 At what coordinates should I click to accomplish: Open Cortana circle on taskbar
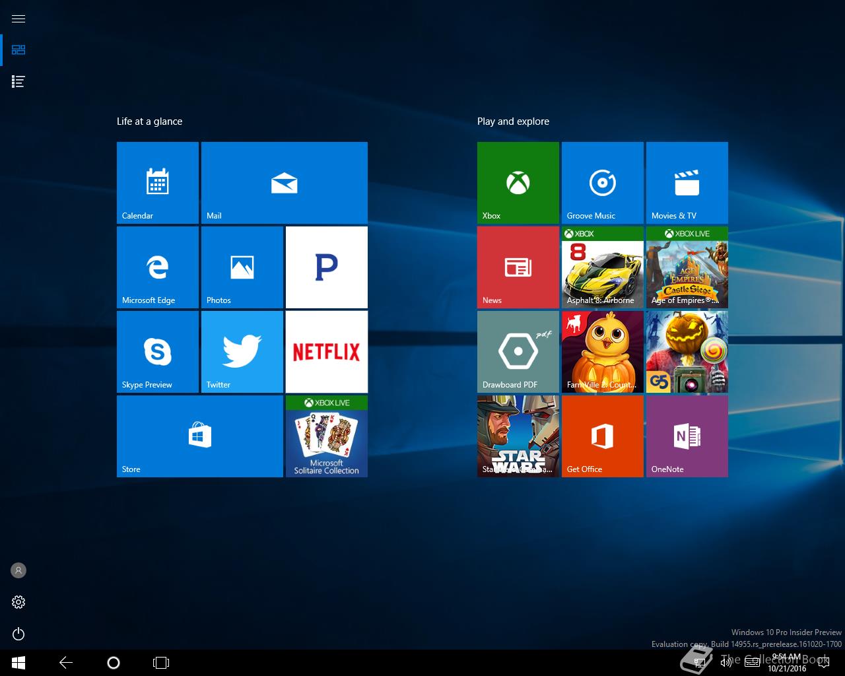114,663
